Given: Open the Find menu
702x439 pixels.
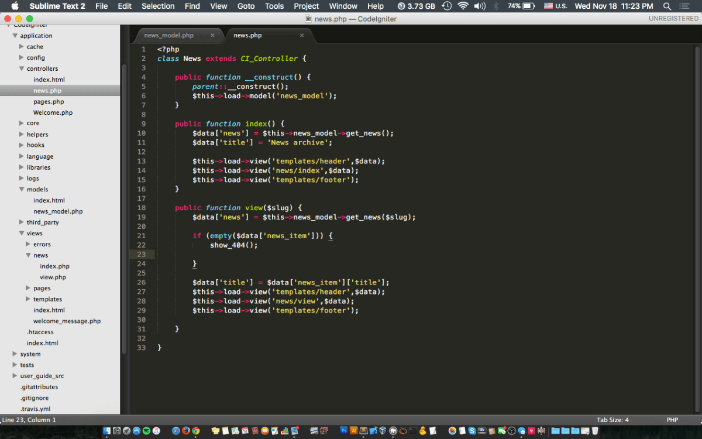Looking at the screenshot, I should click(192, 6).
